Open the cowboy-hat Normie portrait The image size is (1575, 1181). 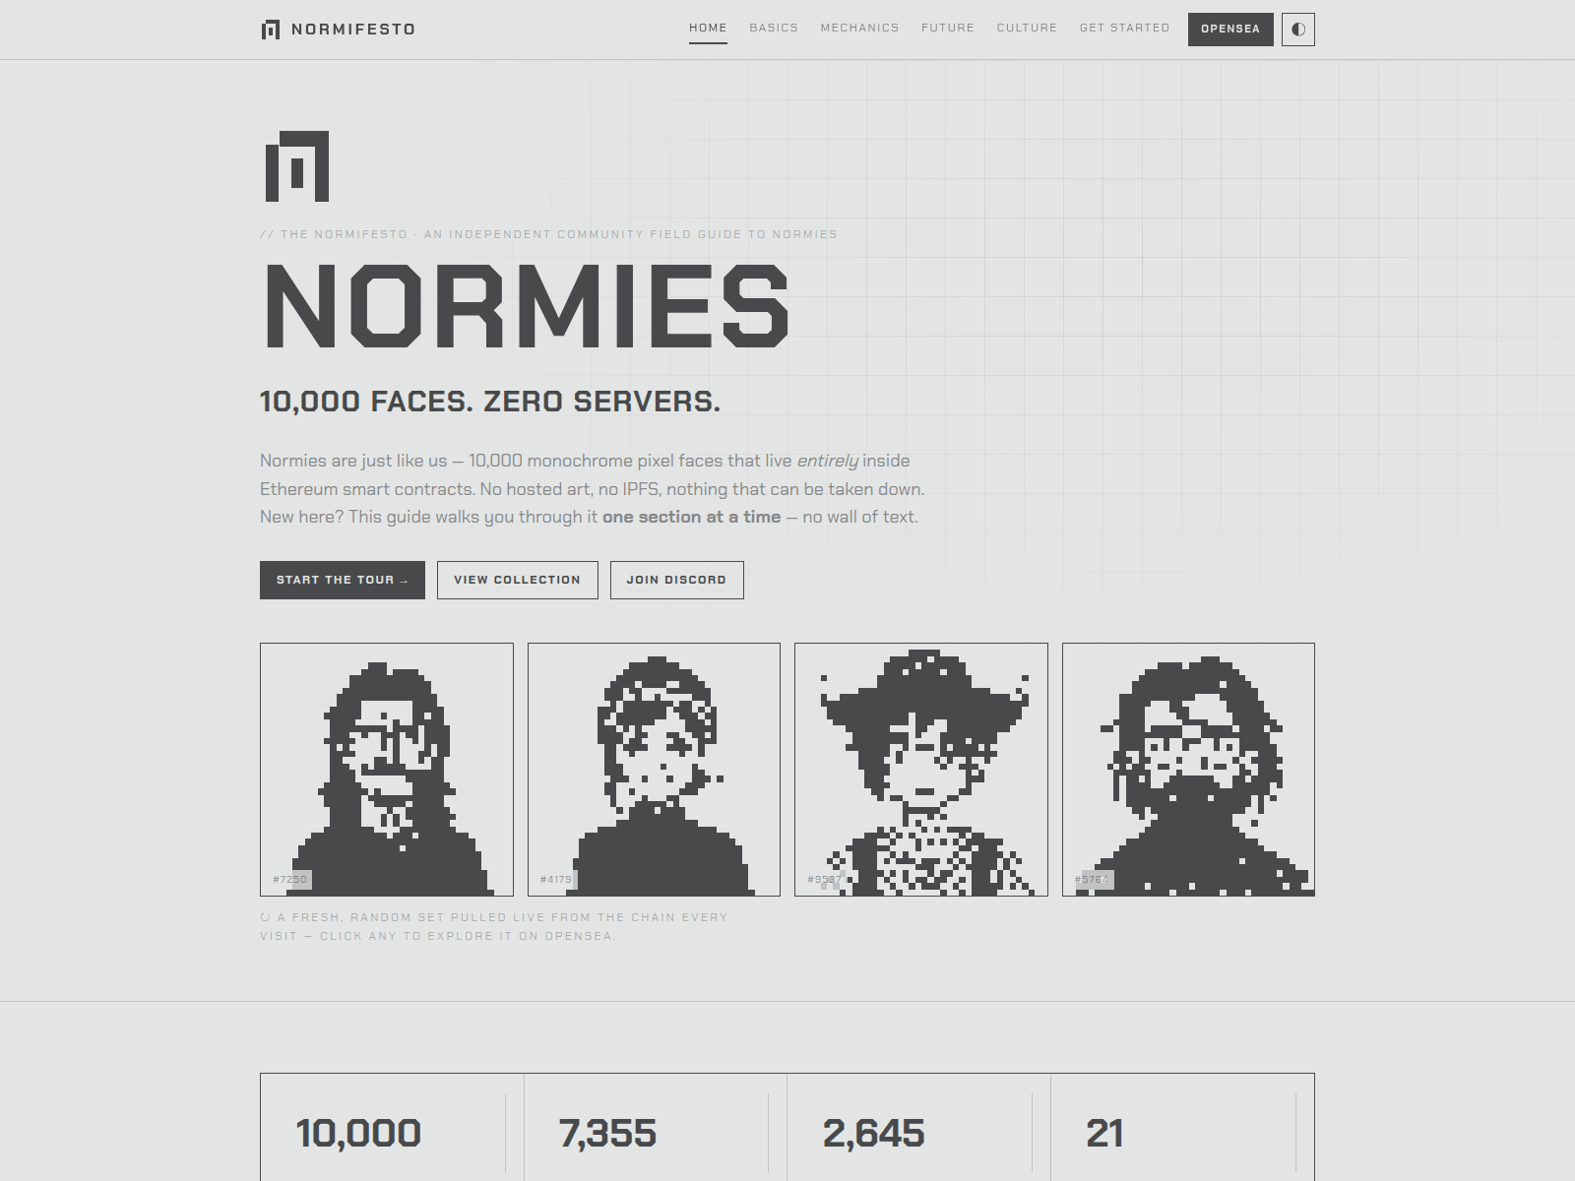[x=921, y=770]
